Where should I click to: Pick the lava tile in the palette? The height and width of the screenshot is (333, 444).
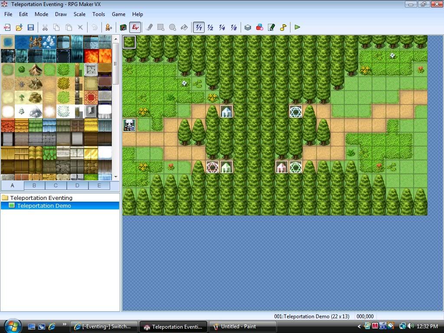(x=91, y=56)
